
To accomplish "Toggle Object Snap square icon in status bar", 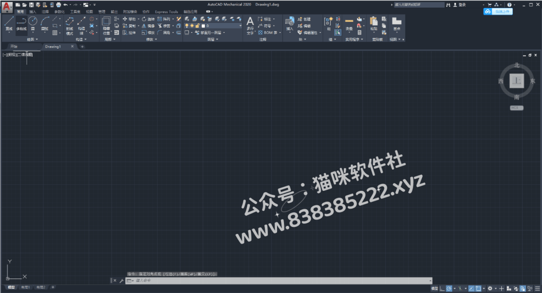I will click(478, 288).
